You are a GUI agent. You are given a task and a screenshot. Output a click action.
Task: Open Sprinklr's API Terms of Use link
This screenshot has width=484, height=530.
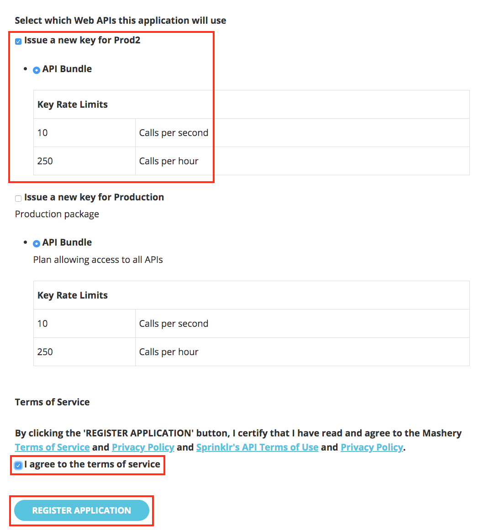257,447
